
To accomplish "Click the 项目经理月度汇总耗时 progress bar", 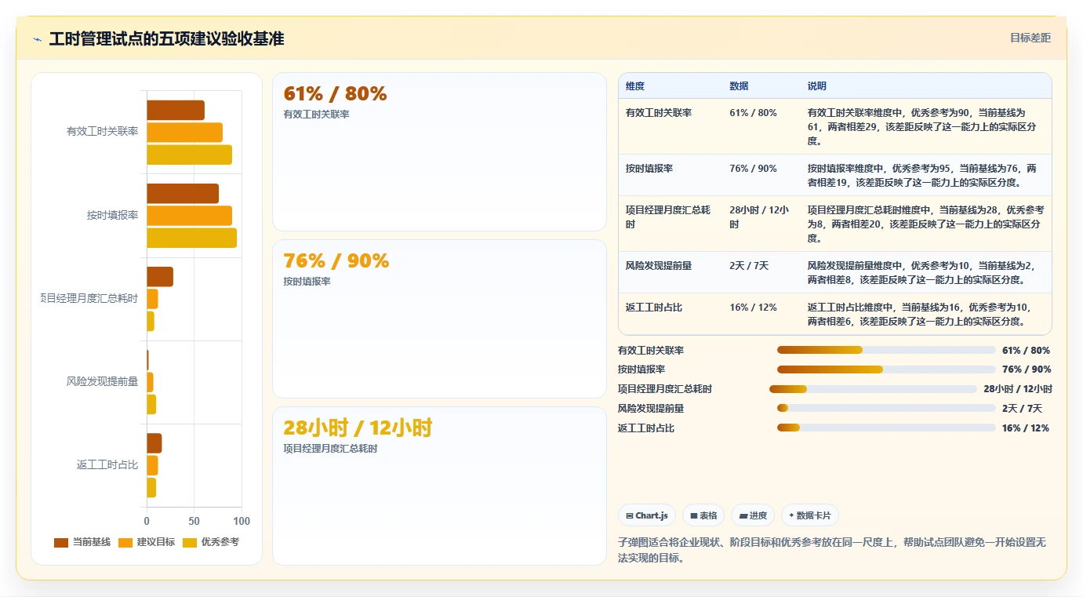I will (x=873, y=389).
